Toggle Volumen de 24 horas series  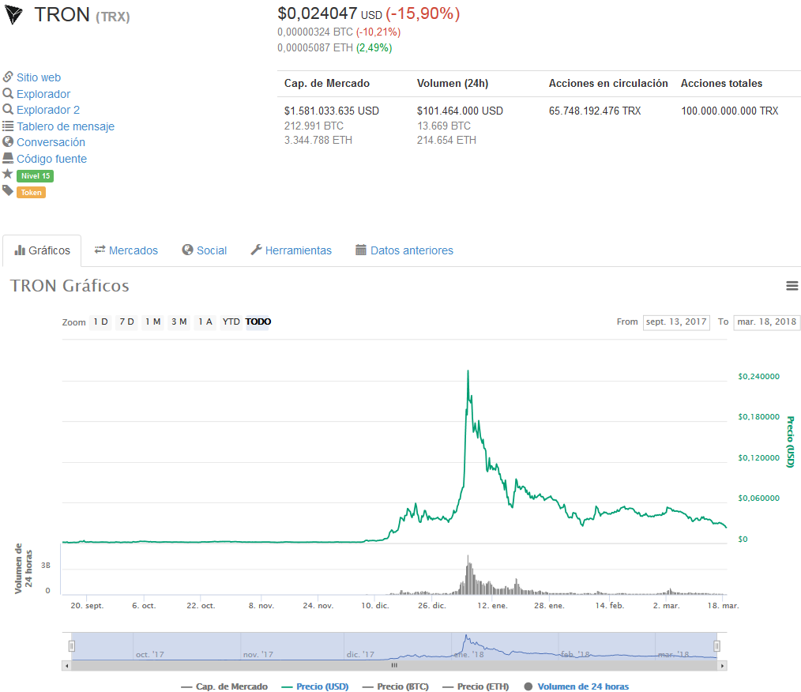576,686
